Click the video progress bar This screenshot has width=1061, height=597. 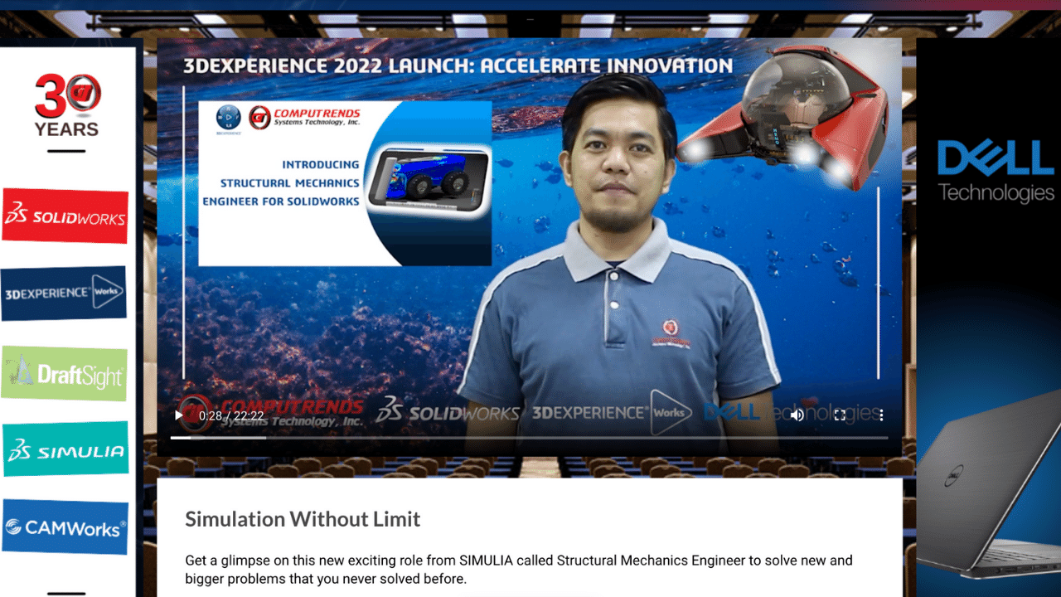click(529, 437)
